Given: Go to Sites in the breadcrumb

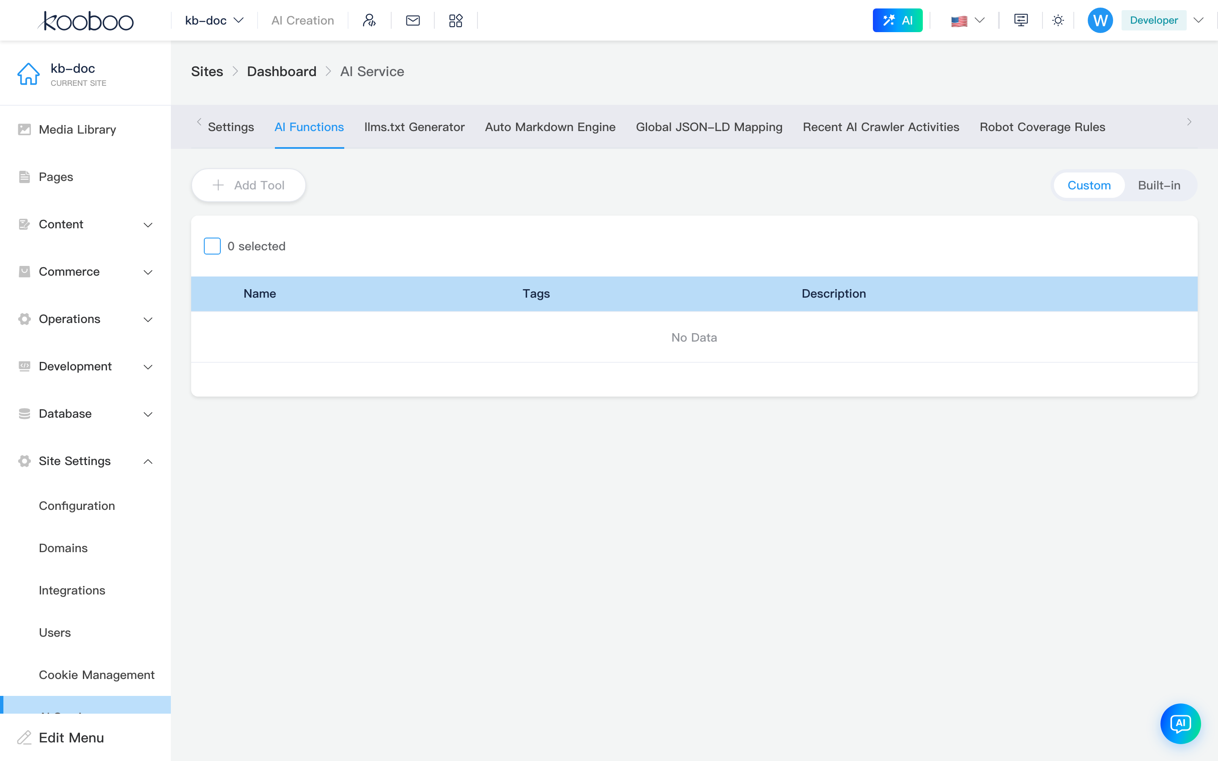Looking at the screenshot, I should tap(207, 71).
